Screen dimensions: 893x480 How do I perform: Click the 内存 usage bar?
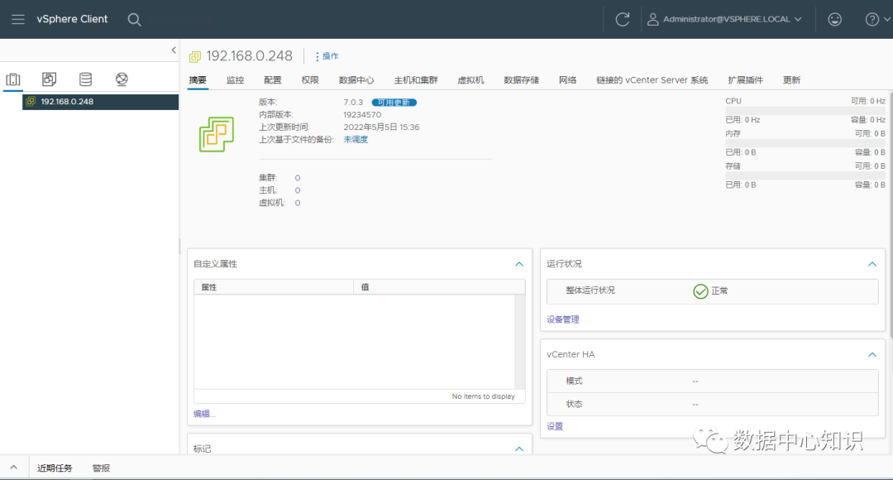point(805,142)
